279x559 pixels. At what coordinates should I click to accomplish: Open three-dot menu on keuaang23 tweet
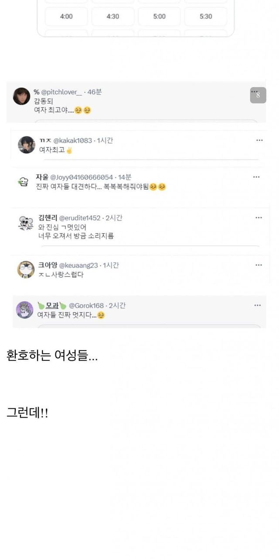259,265
